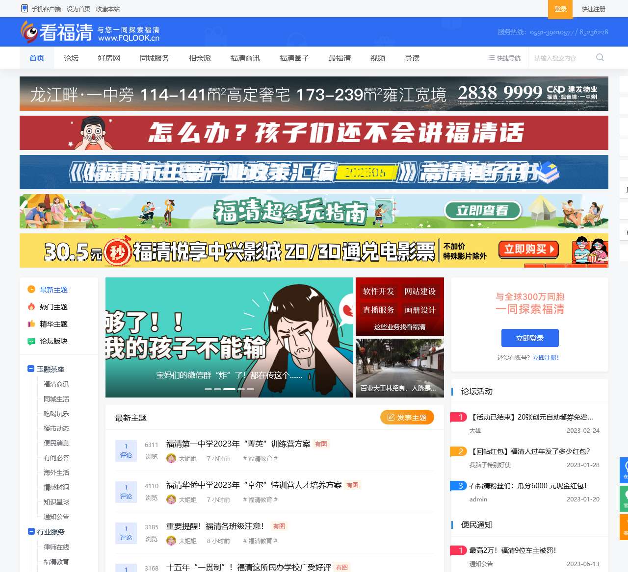Open the 有问必答 forum board
The width and height of the screenshot is (628, 572).
[56, 458]
